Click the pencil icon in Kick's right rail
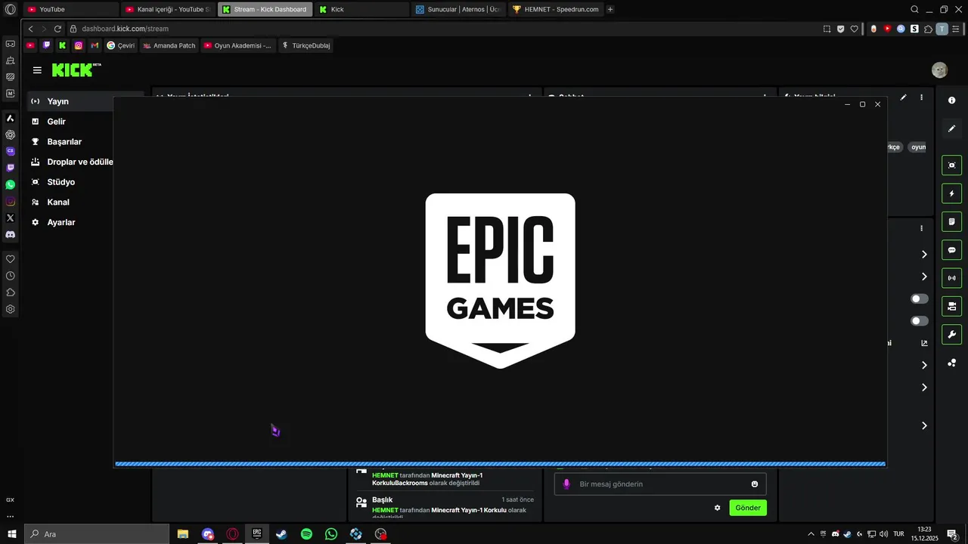Viewport: 968px width, 544px height. click(x=951, y=129)
